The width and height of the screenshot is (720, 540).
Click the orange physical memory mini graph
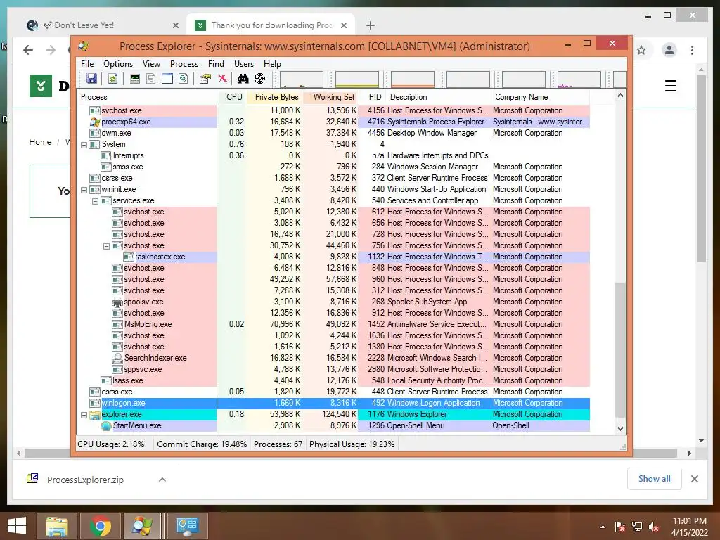tap(412, 79)
